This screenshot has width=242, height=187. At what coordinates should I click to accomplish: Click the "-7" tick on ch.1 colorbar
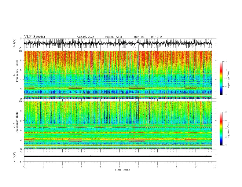[225, 95]
